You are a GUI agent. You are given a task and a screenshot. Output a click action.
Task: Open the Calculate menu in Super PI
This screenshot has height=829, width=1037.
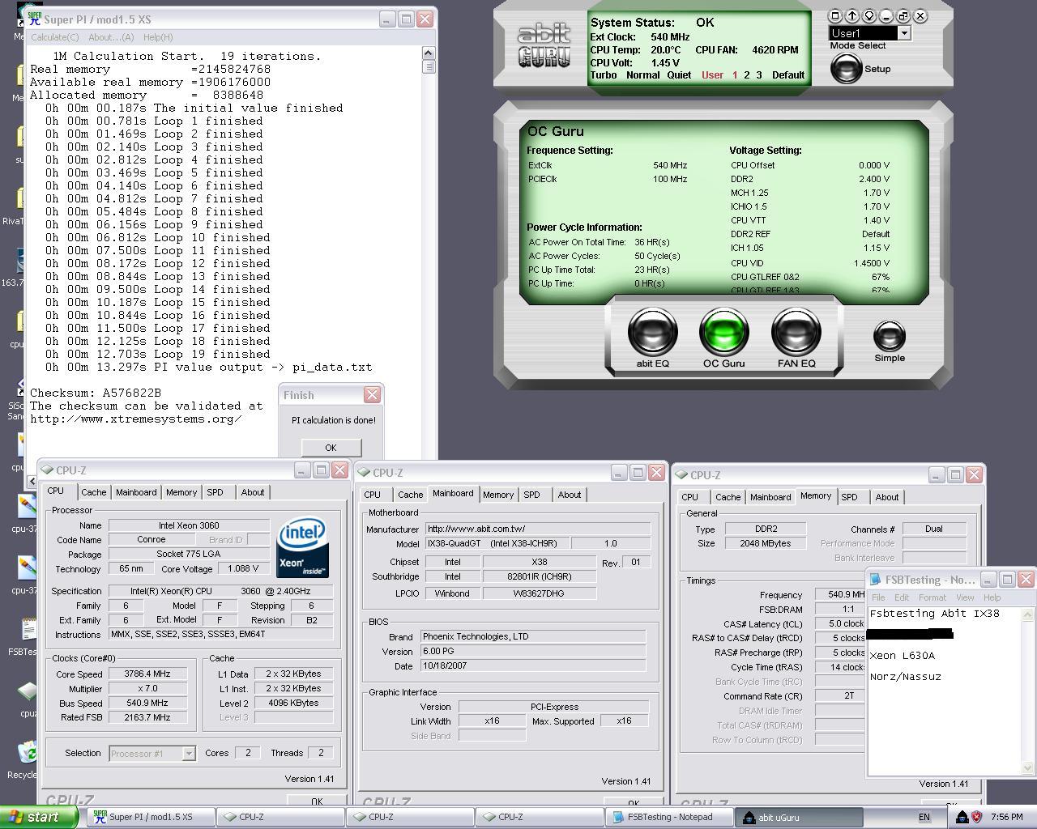[55, 37]
